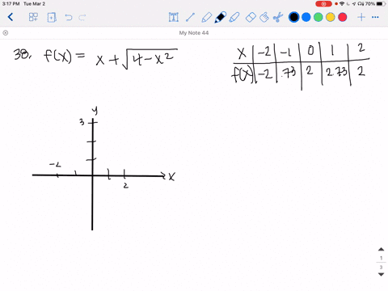Add a new page to the note
This screenshot has width=388, height=291.
[52, 18]
